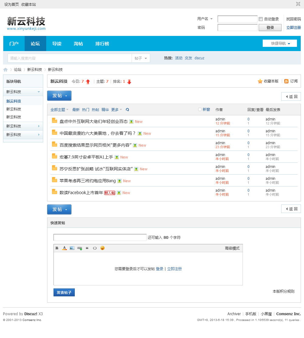Viewport: 304px width, 338px height.
Task: Insert a quote block via the editor icon
Action: [87, 248]
